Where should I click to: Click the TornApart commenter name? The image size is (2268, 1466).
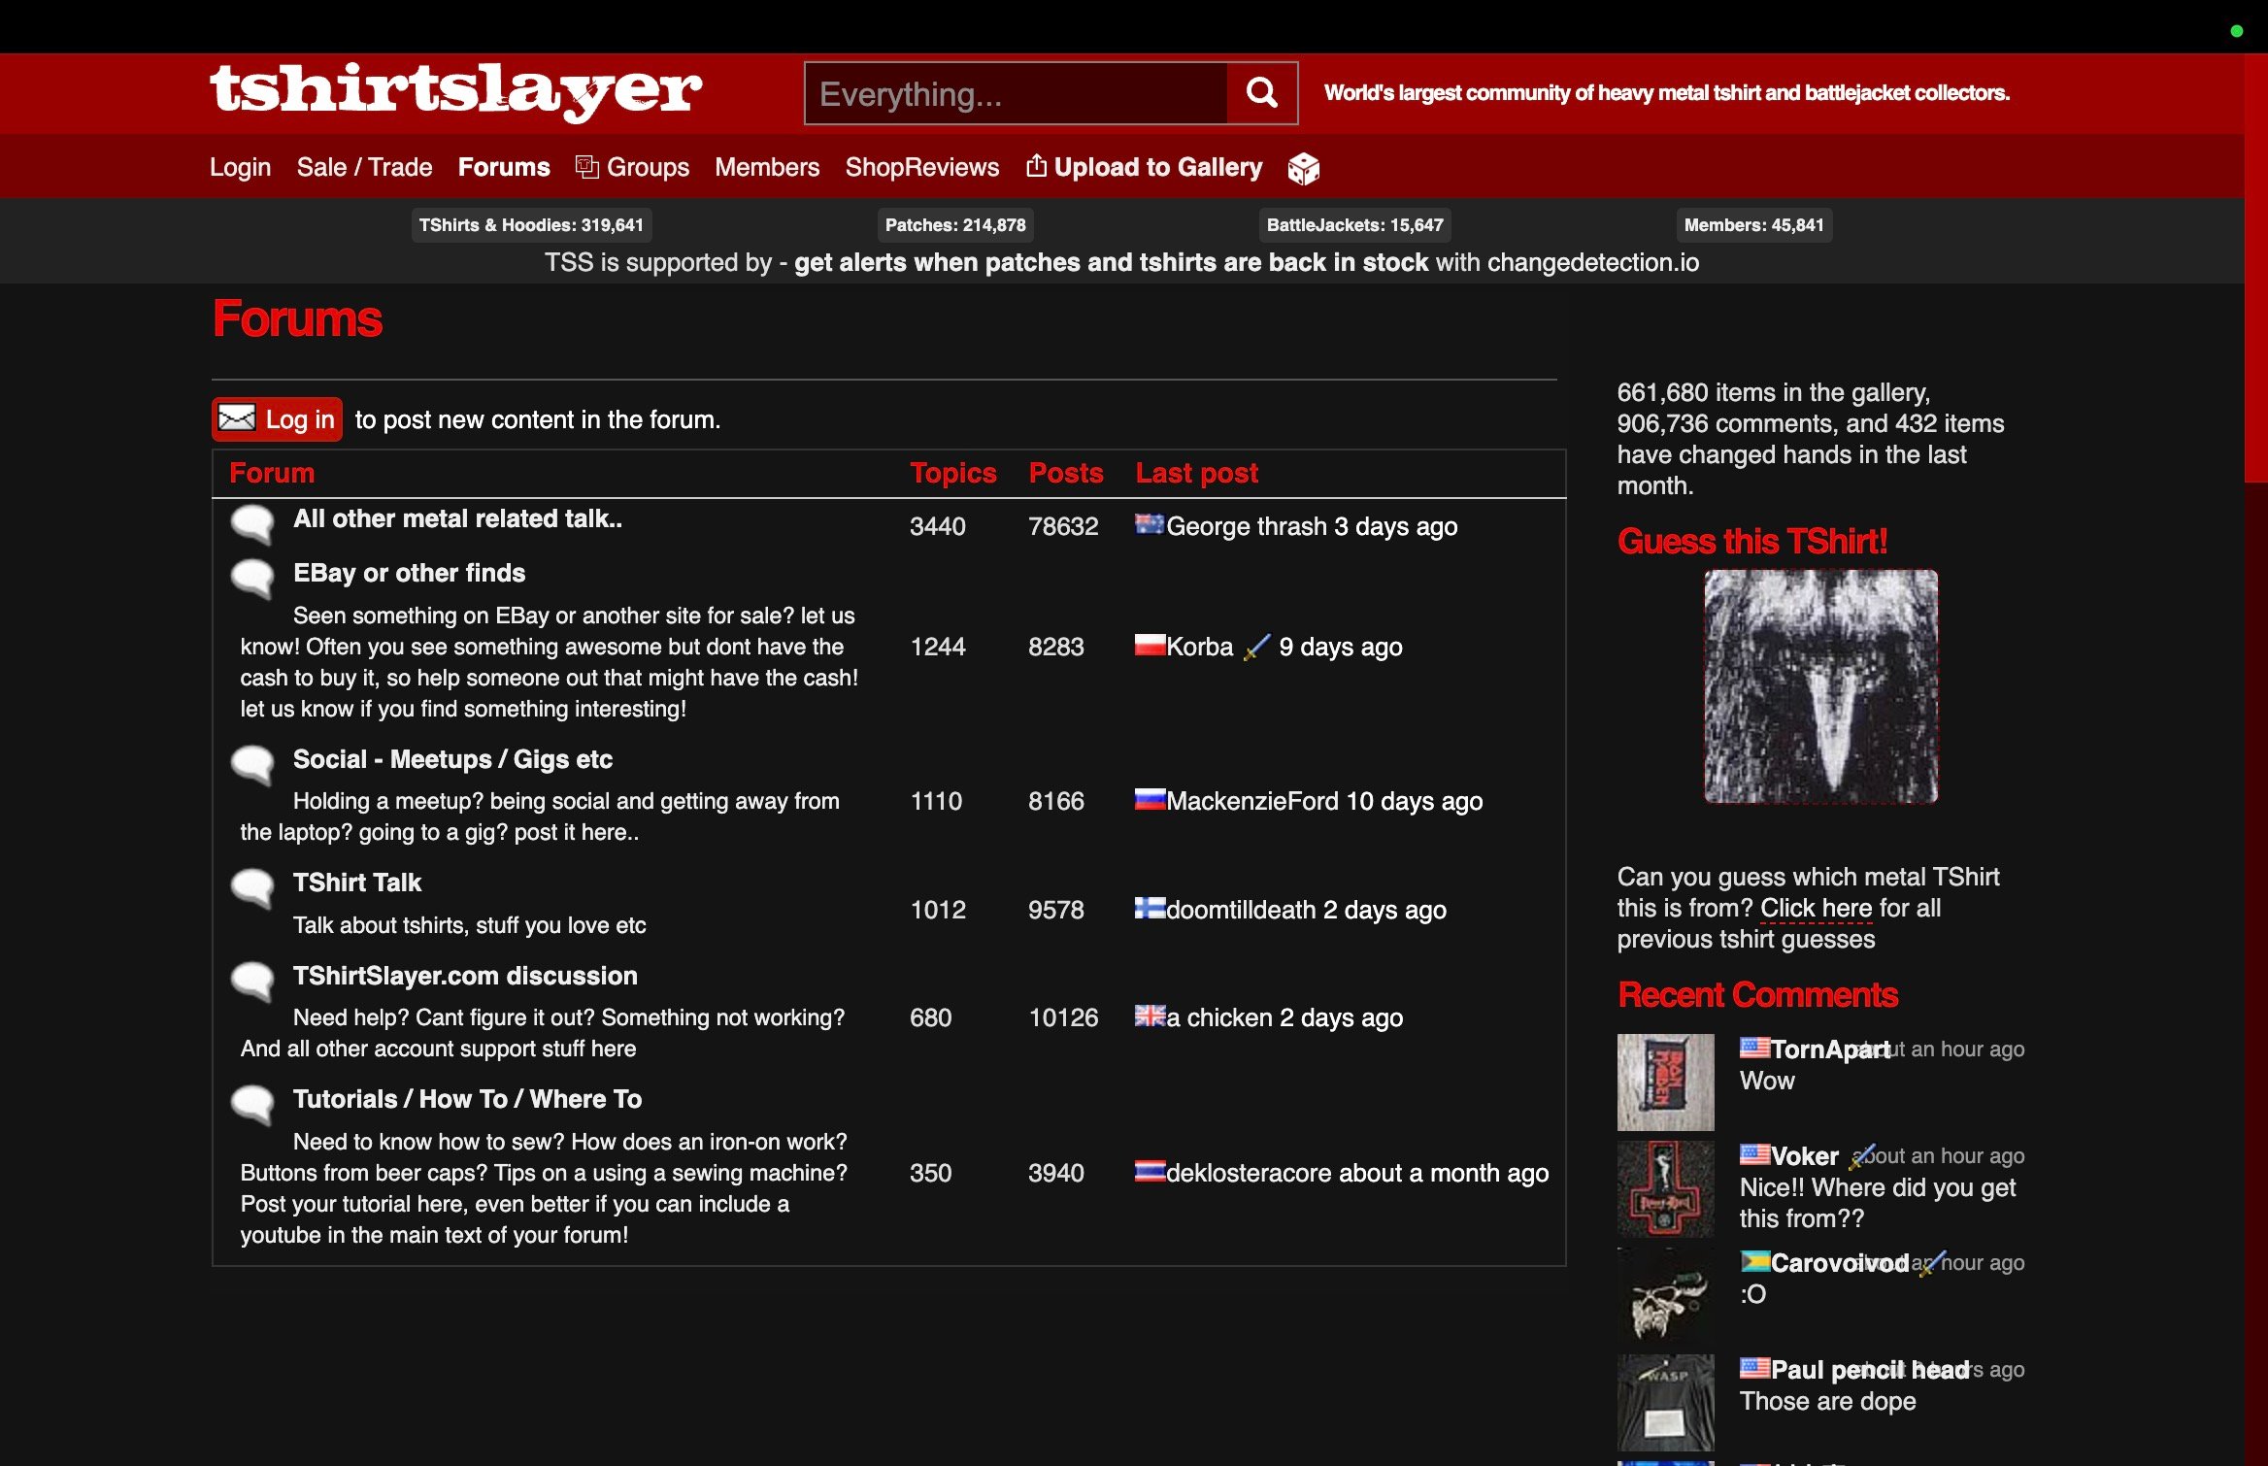tap(1830, 1050)
